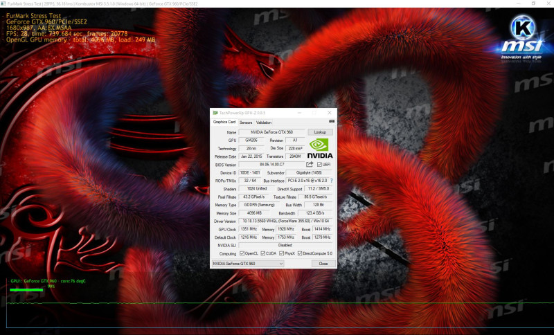
Task: Click the Bus Width field 128 Bit
Action: tap(319, 205)
